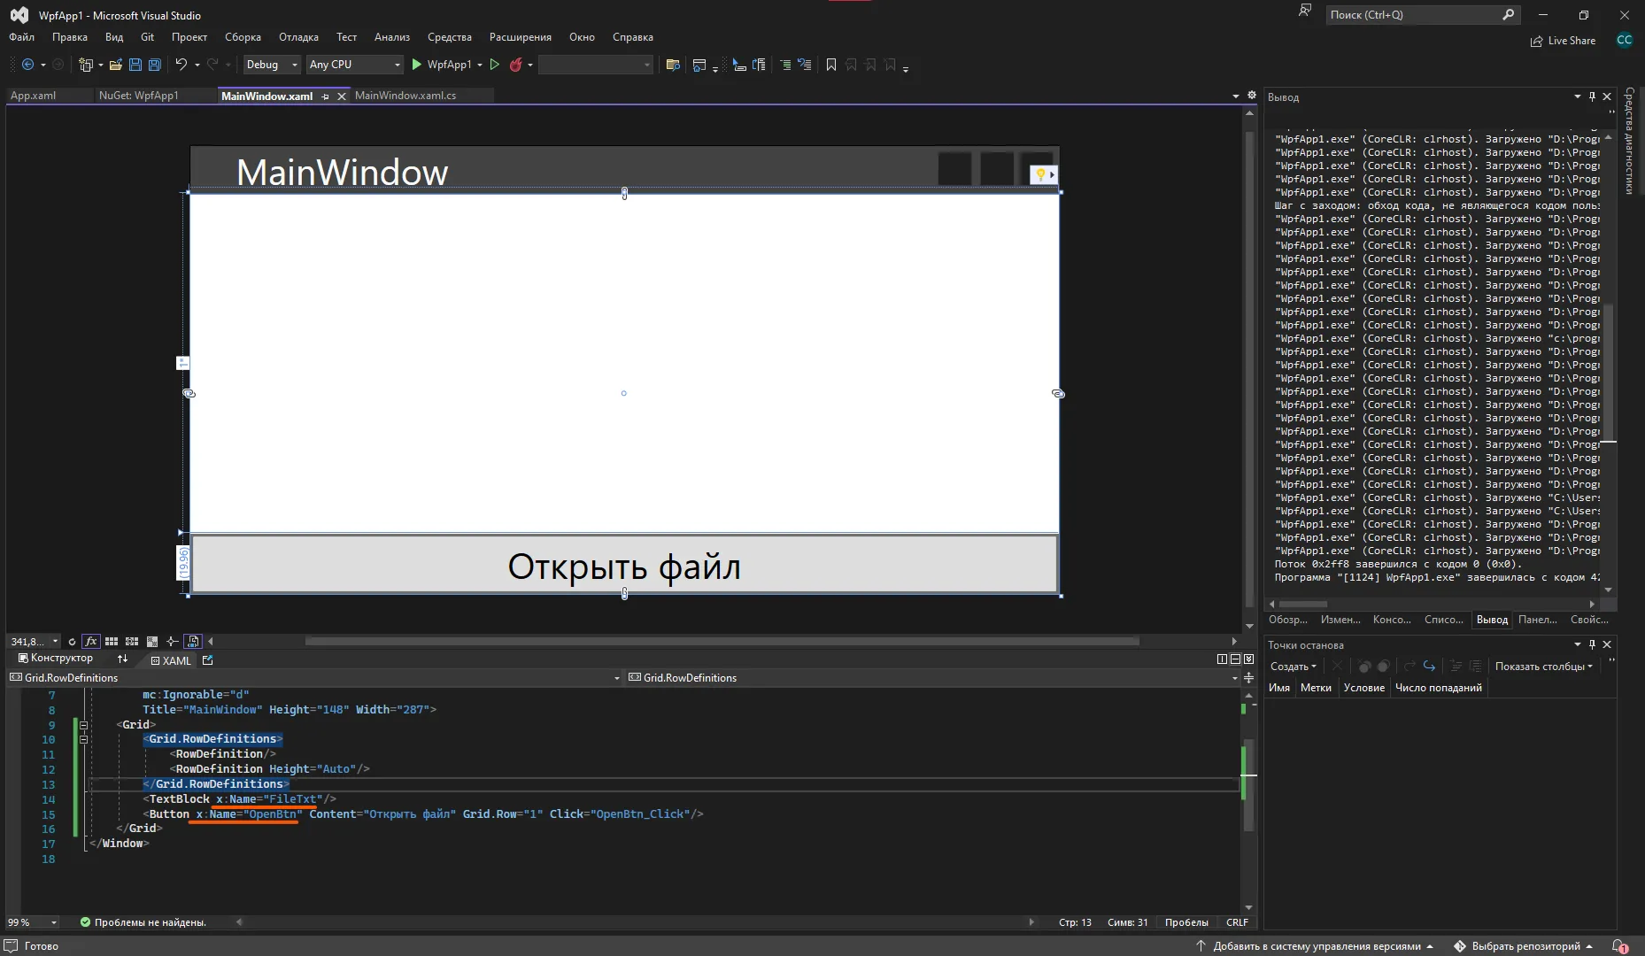The height and width of the screenshot is (956, 1645).
Task: Click the Navigate Backward arrow icon
Action: pos(27,65)
